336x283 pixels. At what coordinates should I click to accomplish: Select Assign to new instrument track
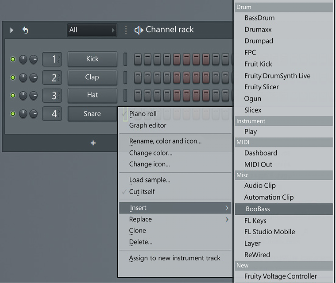[175, 258]
